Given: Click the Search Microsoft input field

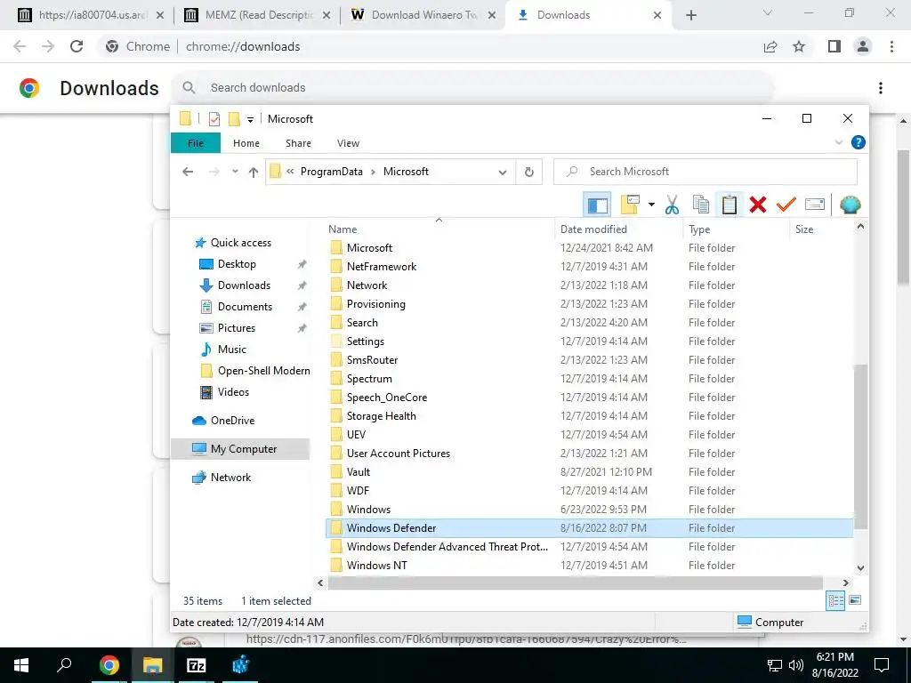Looking at the screenshot, I should point(705,172).
